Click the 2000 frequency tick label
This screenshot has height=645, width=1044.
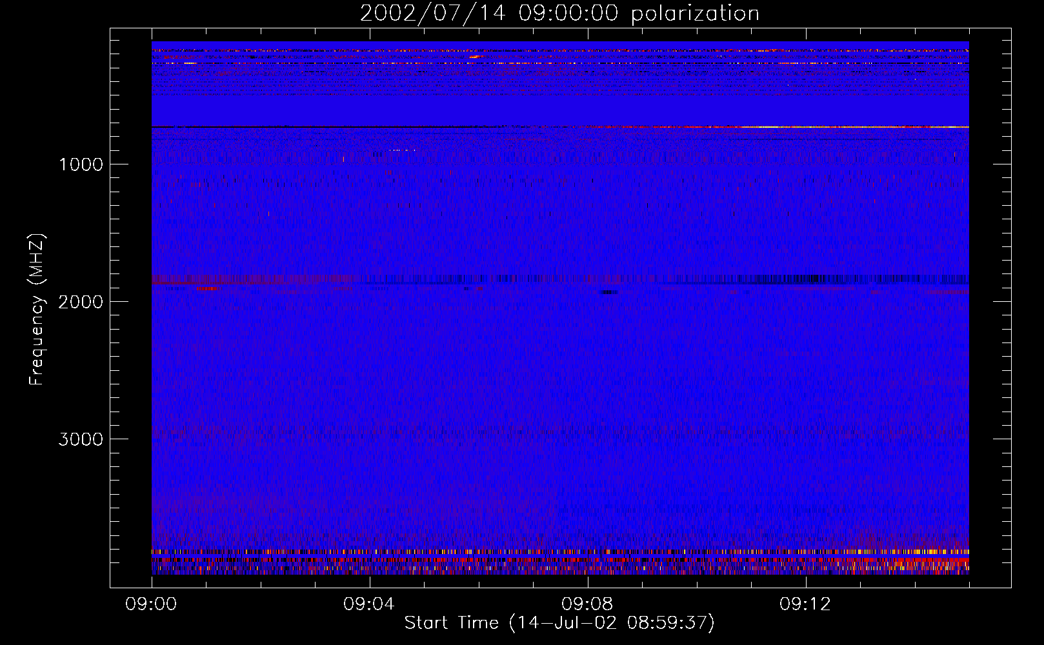[x=81, y=302]
